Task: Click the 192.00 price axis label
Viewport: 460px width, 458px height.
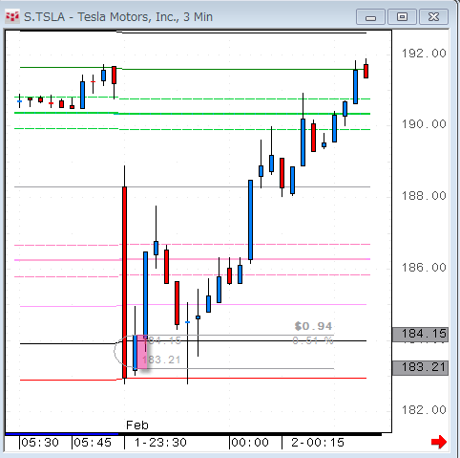Action: [x=424, y=54]
